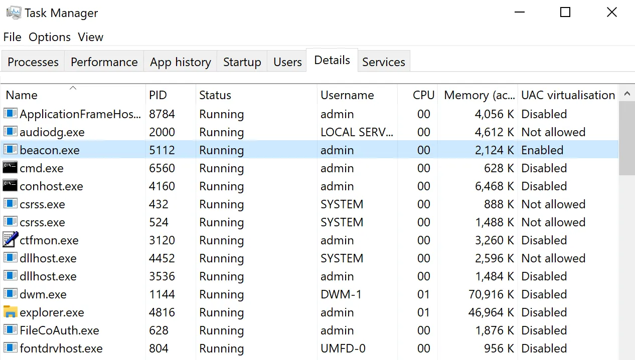Click memory value 46,964 K
635x360 pixels.
pyautogui.click(x=492, y=312)
